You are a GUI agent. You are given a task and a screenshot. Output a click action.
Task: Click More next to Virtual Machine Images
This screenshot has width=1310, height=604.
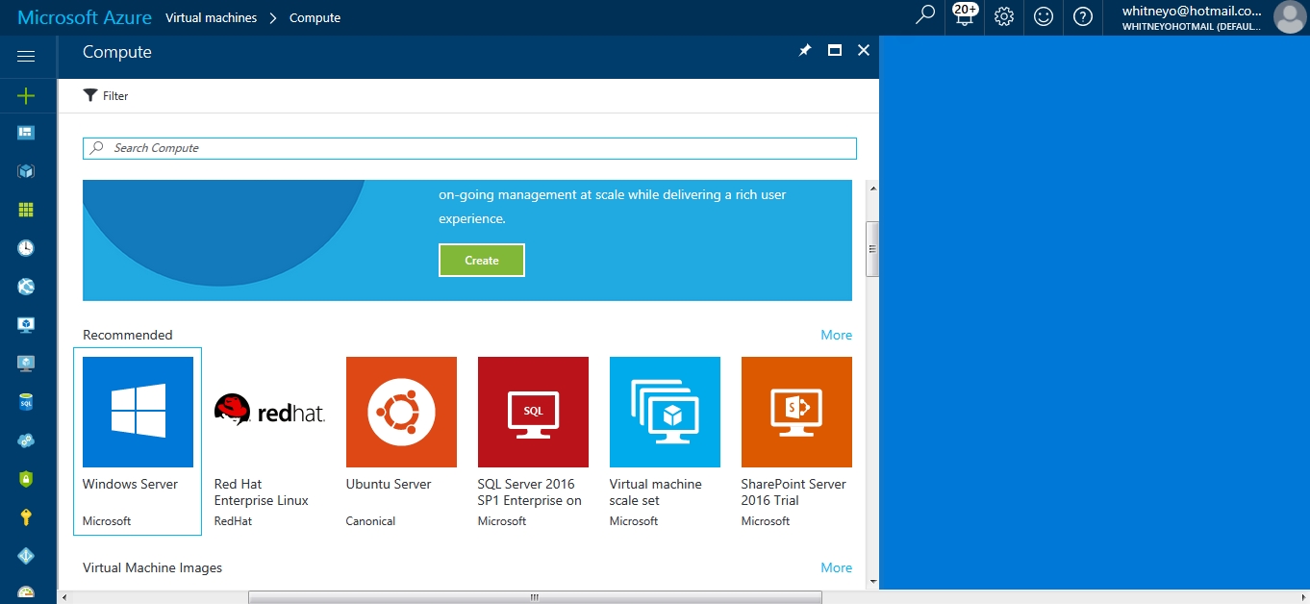(837, 567)
